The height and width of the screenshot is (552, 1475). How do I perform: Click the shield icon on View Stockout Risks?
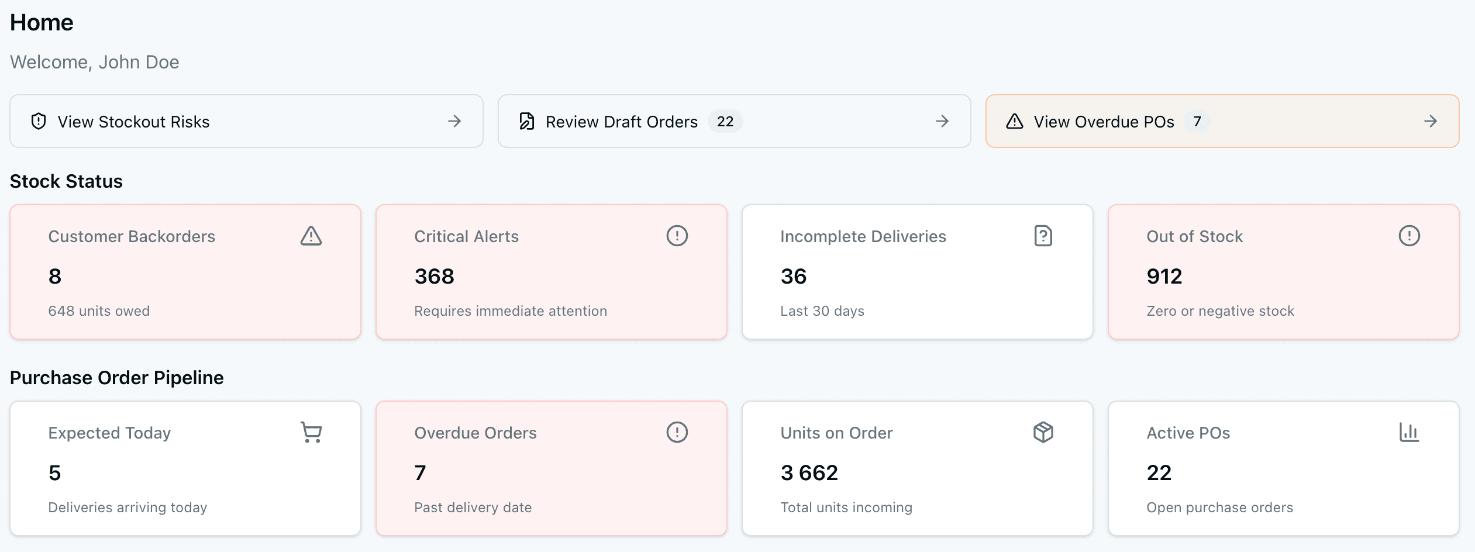(x=37, y=121)
